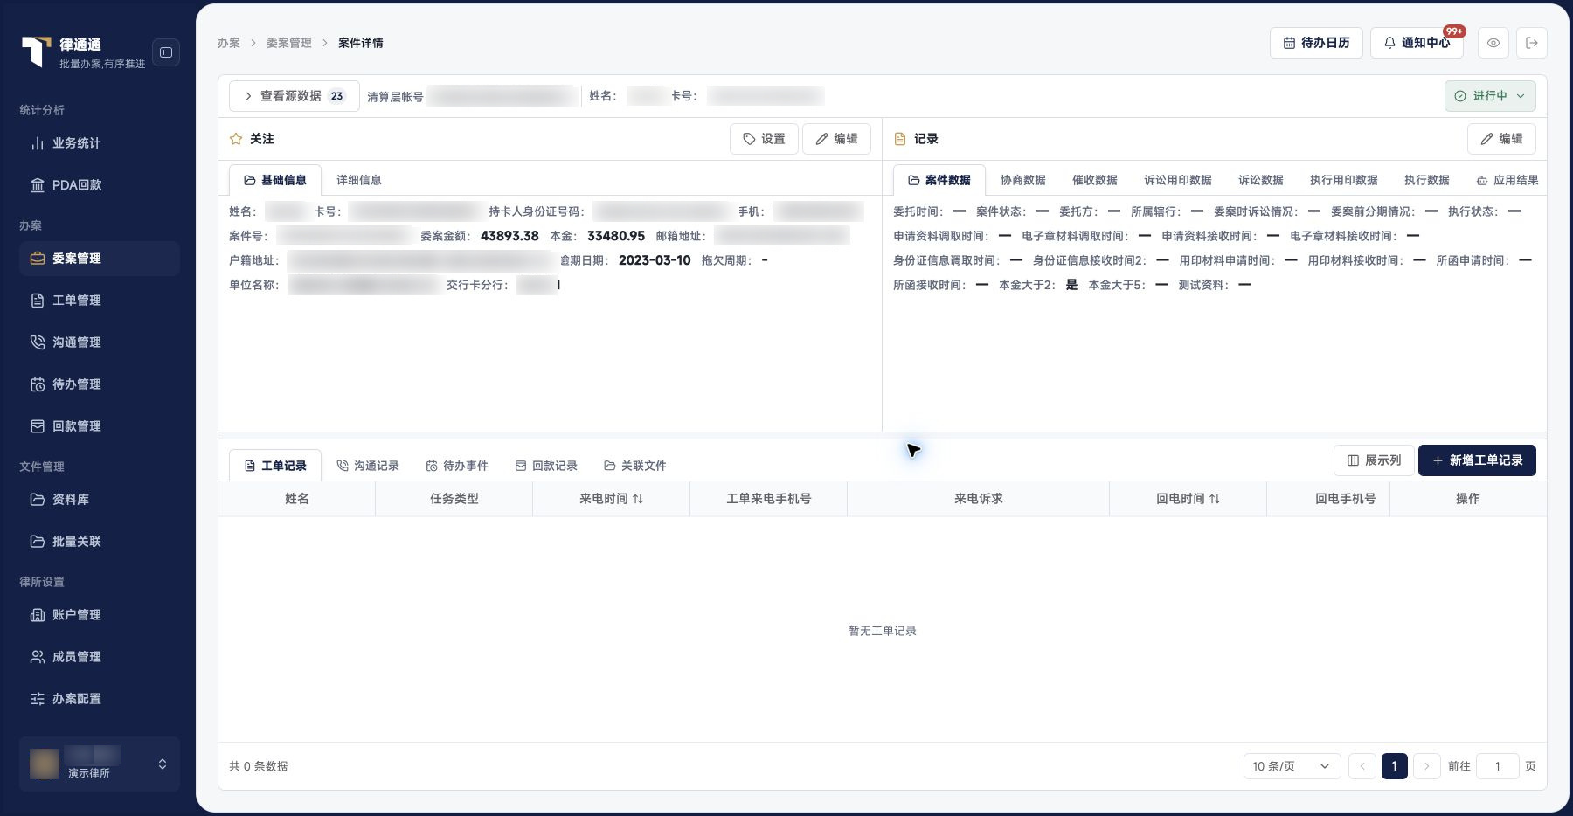The image size is (1573, 816).
Task: Click 编辑 button in the 关注 panel
Action: coord(836,139)
